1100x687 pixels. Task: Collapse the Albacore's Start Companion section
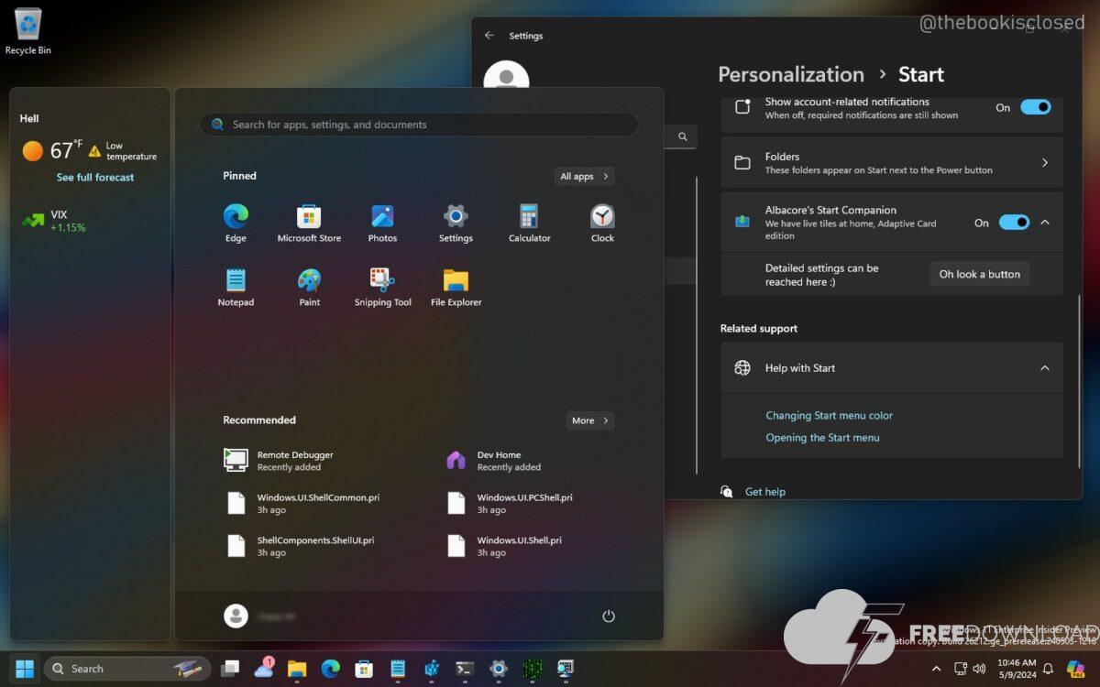point(1045,223)
